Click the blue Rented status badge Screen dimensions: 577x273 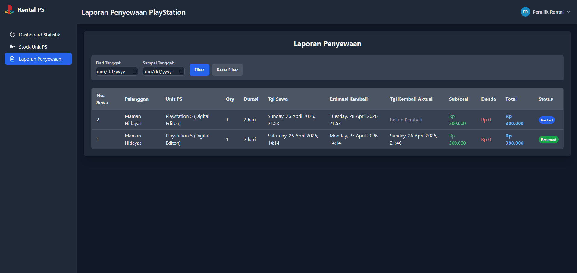click(x=547, y=120)
